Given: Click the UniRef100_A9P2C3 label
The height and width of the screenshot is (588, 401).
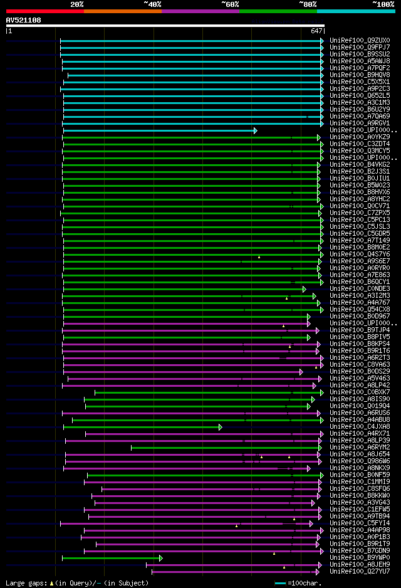Looking at the screenshot, I should pos(360,89).
